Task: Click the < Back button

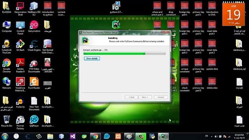Action: [x=132, y=97]
